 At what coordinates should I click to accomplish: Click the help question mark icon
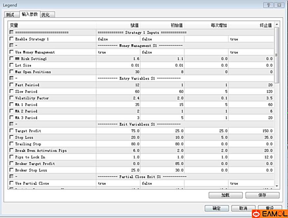(269, 5)
